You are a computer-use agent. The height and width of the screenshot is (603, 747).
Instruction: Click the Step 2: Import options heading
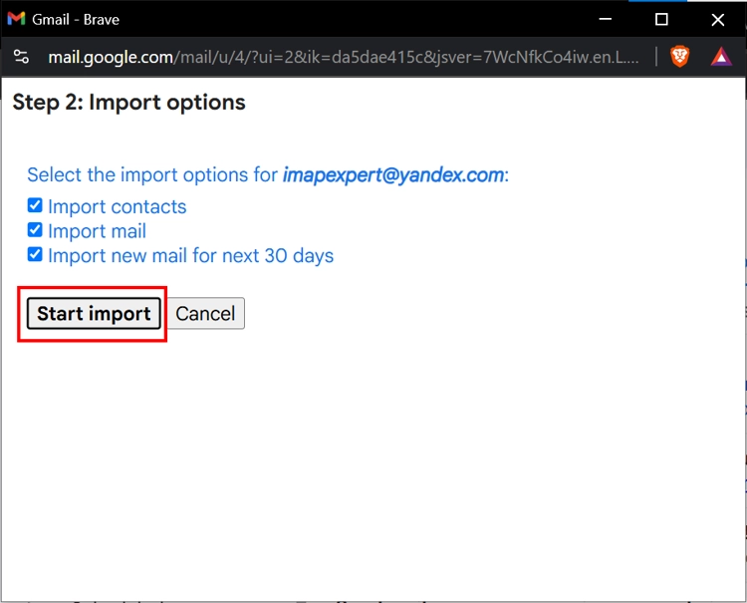[x=128, y=102]
